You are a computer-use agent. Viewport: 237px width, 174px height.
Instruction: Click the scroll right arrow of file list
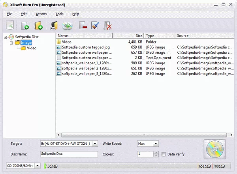[231, 135]
